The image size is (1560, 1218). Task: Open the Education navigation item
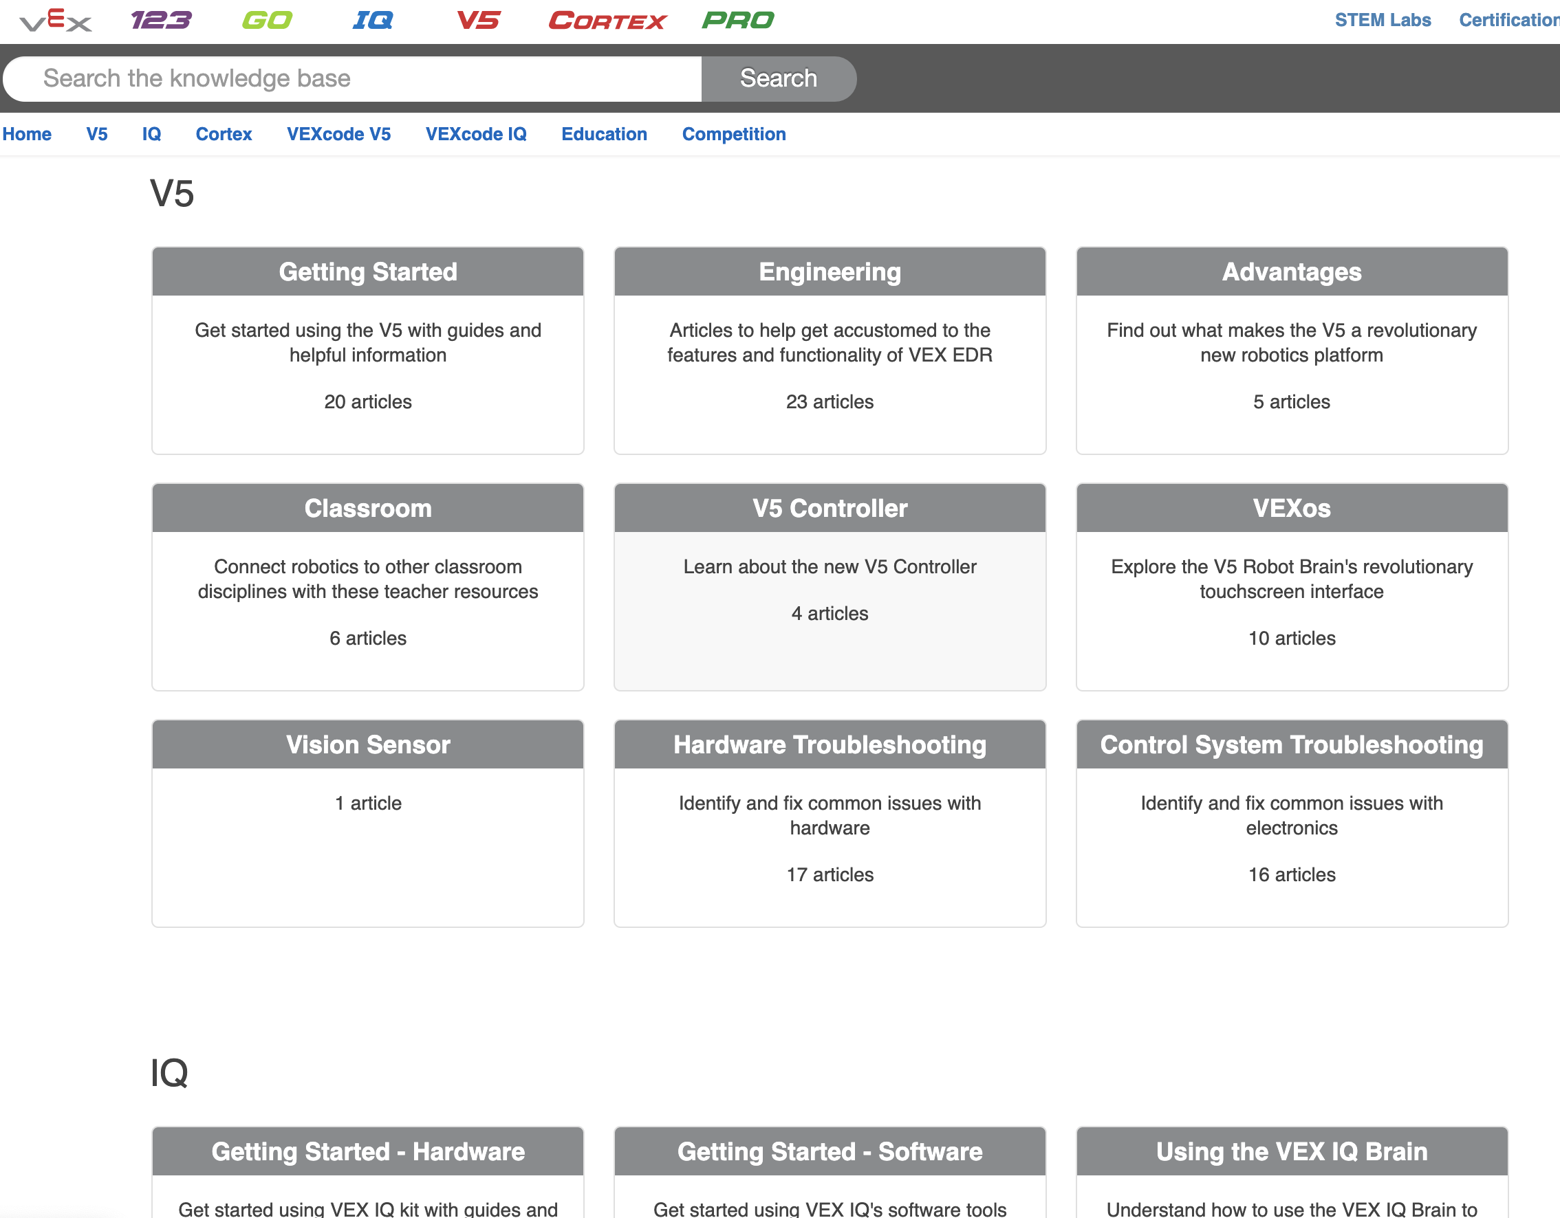pyautogui.click(x=604, y=134)
